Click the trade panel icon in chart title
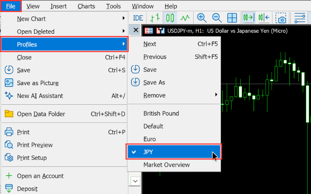Image resolution: width=311 pixels, height=194 pixels. tap(161, 31)
